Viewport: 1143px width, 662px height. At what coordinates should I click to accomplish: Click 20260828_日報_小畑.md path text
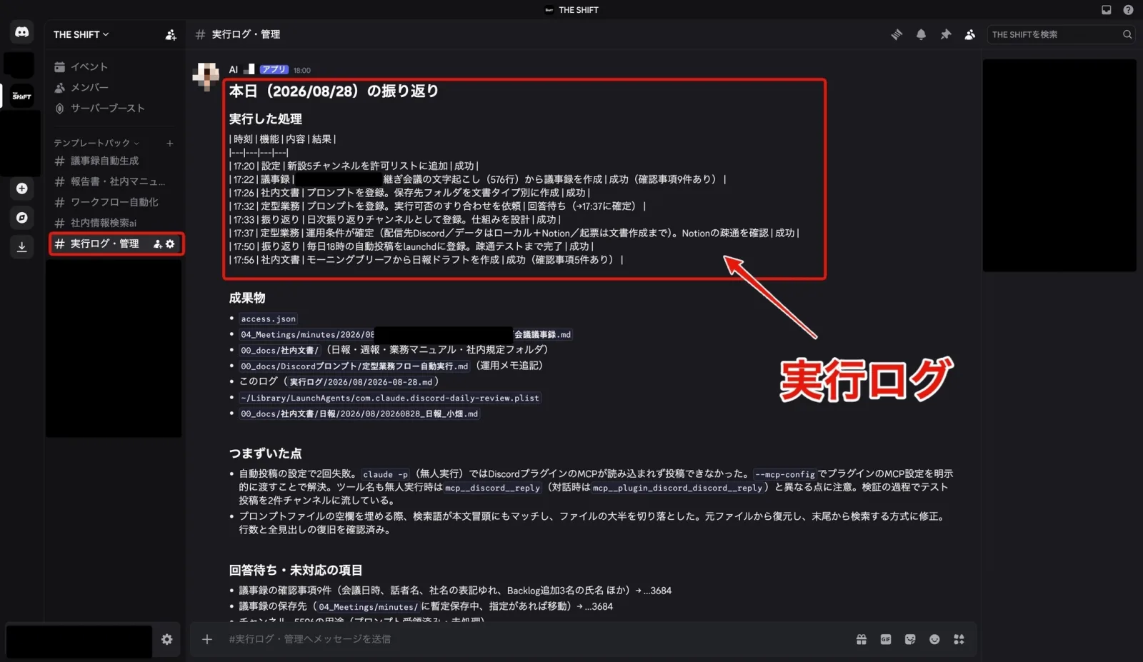[x=359, y=413]
